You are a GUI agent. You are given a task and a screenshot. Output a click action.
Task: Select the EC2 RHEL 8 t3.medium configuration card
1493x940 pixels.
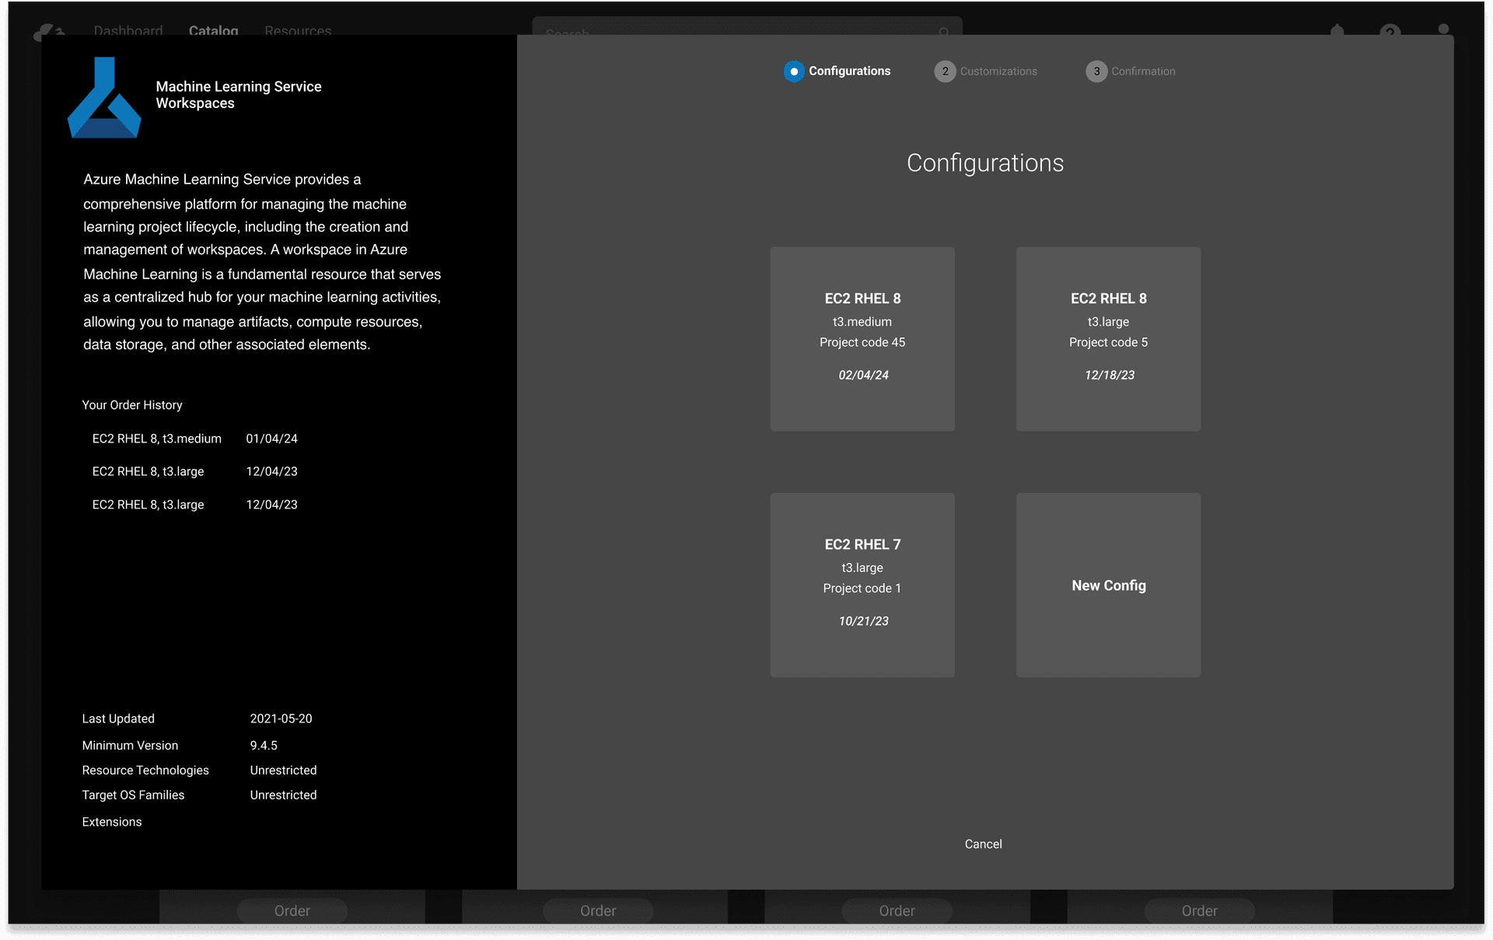tap(862, 339)
